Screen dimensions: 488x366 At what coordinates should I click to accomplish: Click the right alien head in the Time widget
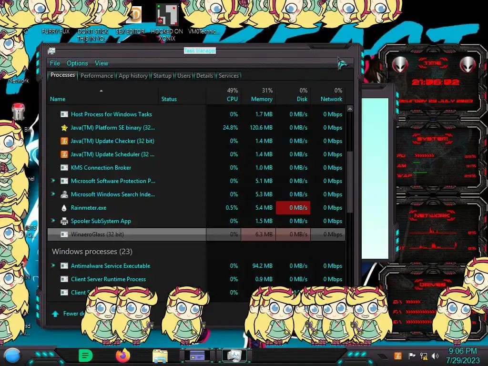(x=468, y=65)
